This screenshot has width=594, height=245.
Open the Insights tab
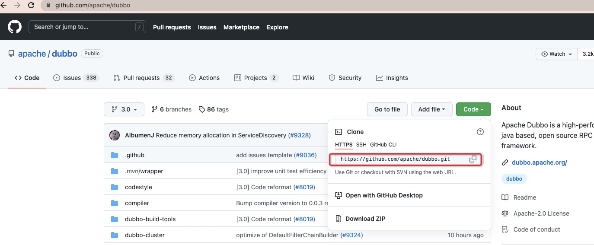coord(392,78)
